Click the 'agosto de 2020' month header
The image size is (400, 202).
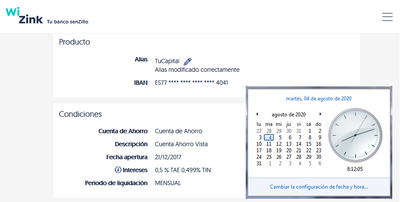pos(289,115)
